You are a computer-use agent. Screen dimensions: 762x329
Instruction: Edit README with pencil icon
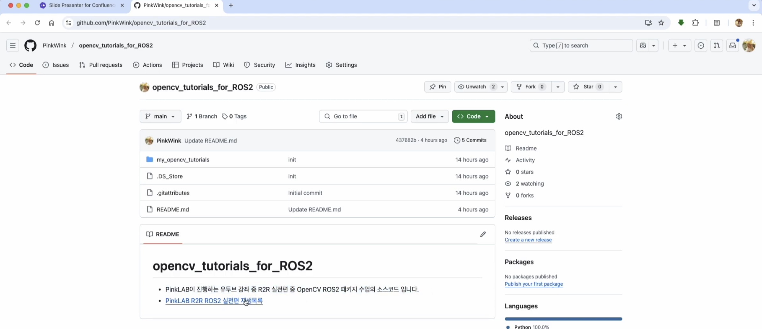(483, 234)
